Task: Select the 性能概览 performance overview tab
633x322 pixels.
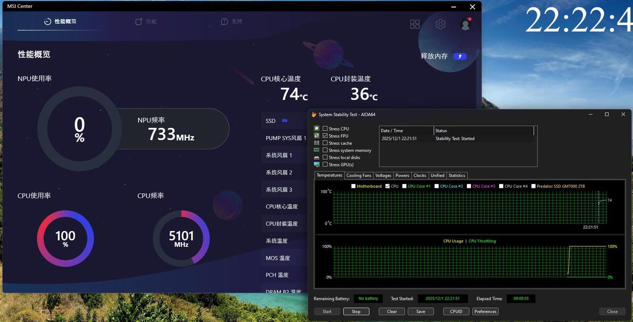Action: coord(60,21)
